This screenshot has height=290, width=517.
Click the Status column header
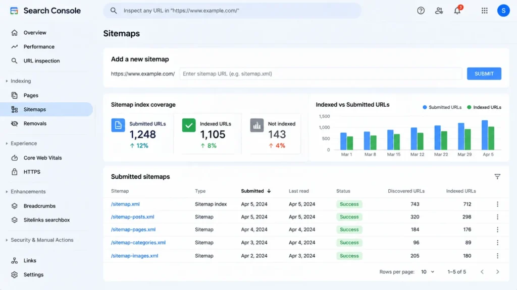point(343,191)
